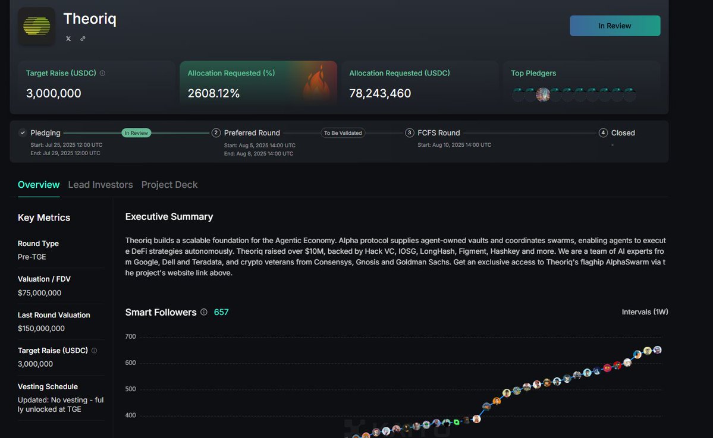Screen dimensions: 713x438
Task: Click the In Review badge on Pledging timeline
Action: tap(136, 133)
